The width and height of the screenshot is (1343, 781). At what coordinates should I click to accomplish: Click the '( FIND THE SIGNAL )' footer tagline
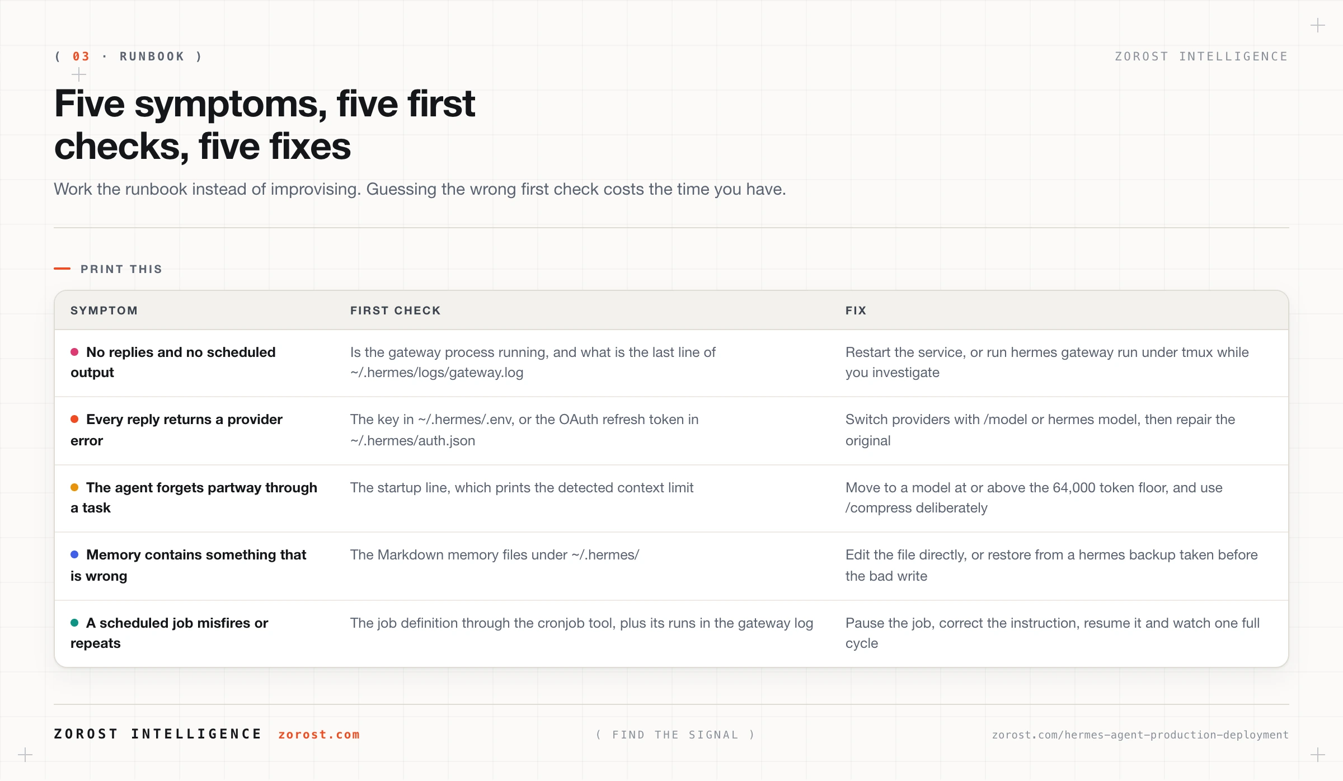(x=675, y=735)
